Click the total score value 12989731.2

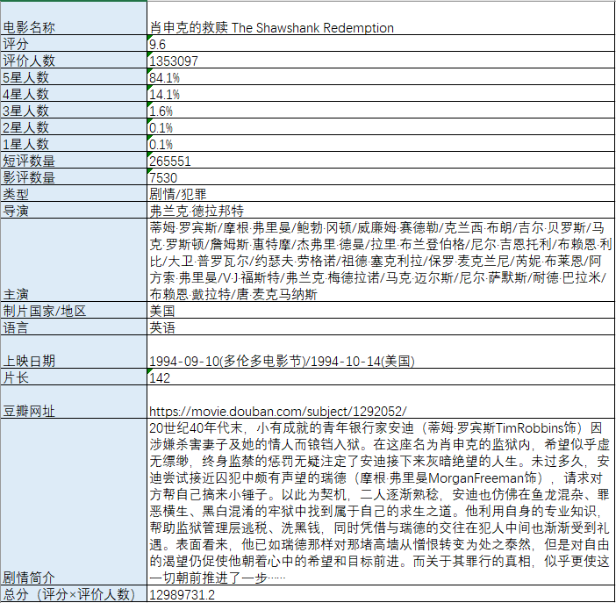click(182, 594)
